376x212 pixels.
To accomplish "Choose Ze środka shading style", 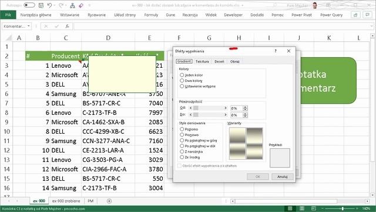I will click(182, 157).
